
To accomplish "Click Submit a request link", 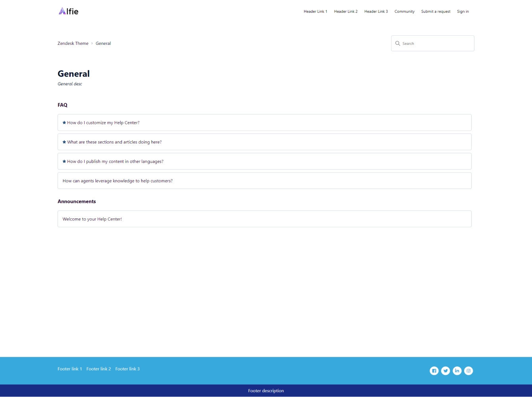I will [436, 12].
